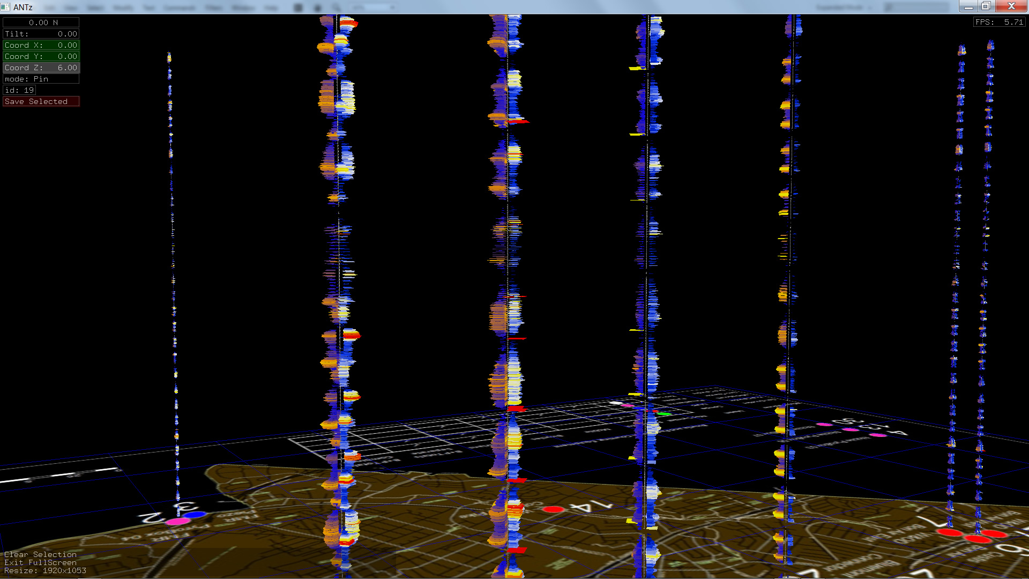Select the blue marker next to label 3
The image size is (1029, 579).
pos(194,515)
